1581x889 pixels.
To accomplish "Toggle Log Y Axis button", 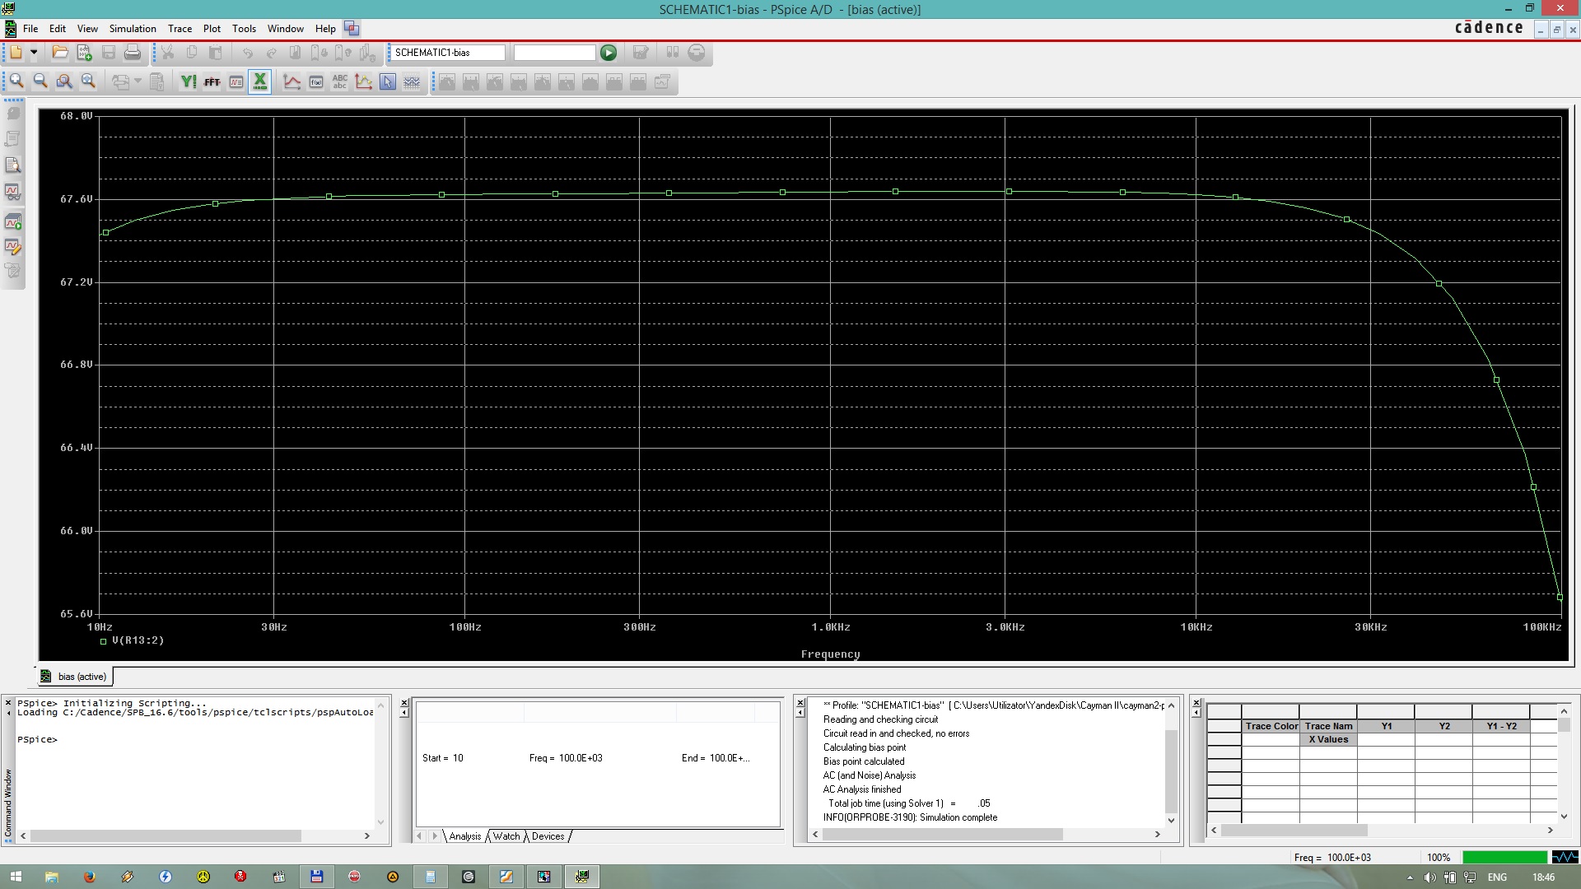I will coord(189,81).
